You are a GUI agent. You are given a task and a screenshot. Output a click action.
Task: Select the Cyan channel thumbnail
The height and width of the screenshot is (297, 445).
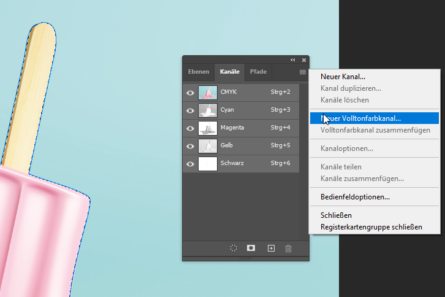[x=208, y=110]
